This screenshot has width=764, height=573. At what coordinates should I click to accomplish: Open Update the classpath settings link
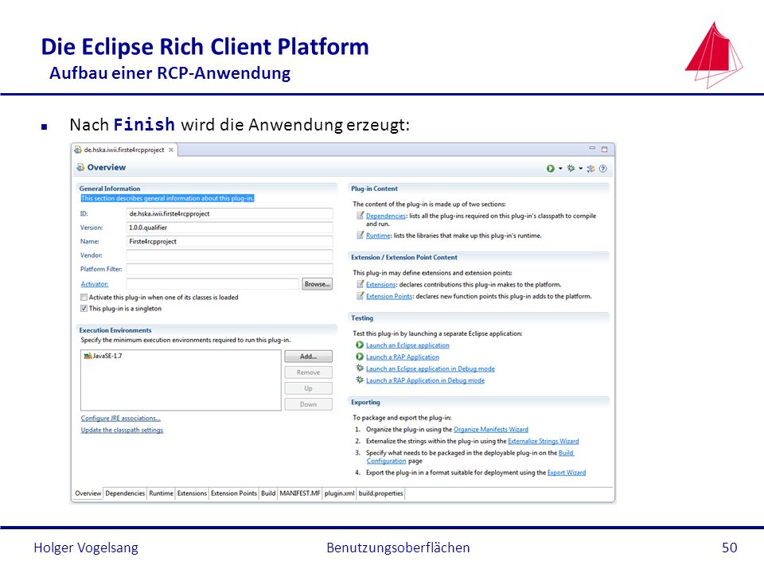point(122,430)
